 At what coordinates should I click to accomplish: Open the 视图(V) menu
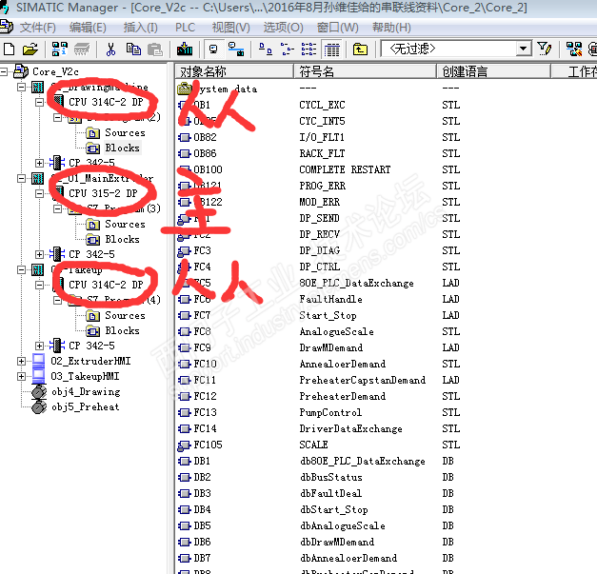click(x=231, y=28)
